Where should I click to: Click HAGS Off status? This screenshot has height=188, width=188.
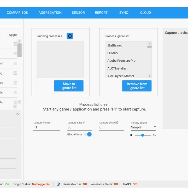coord(135,184)
